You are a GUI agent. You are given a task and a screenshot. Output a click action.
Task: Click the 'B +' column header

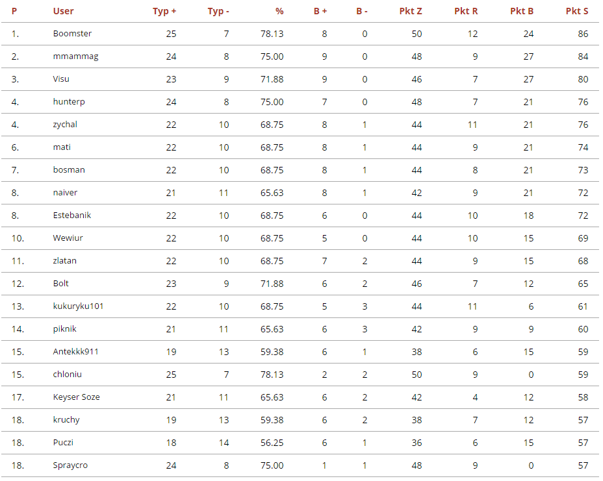point(320,11)
